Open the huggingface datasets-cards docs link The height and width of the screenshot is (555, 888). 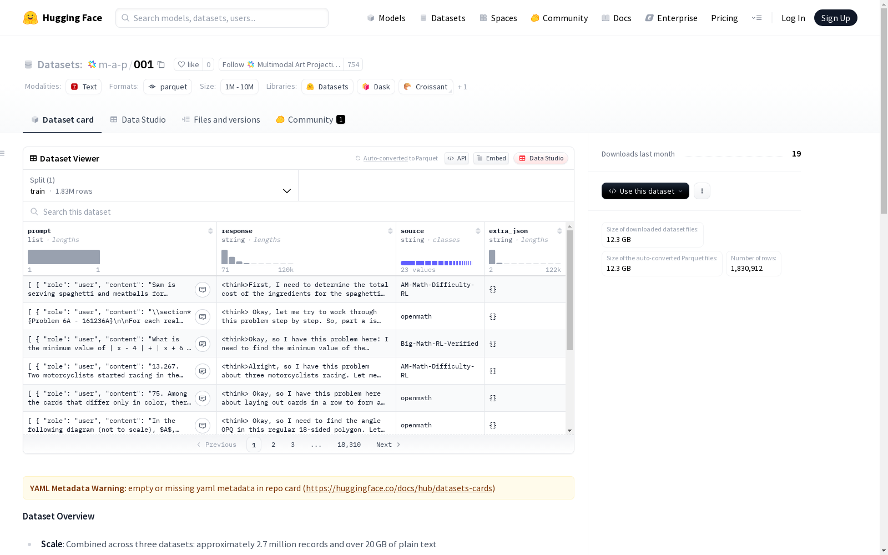click(x=399, y=488)
